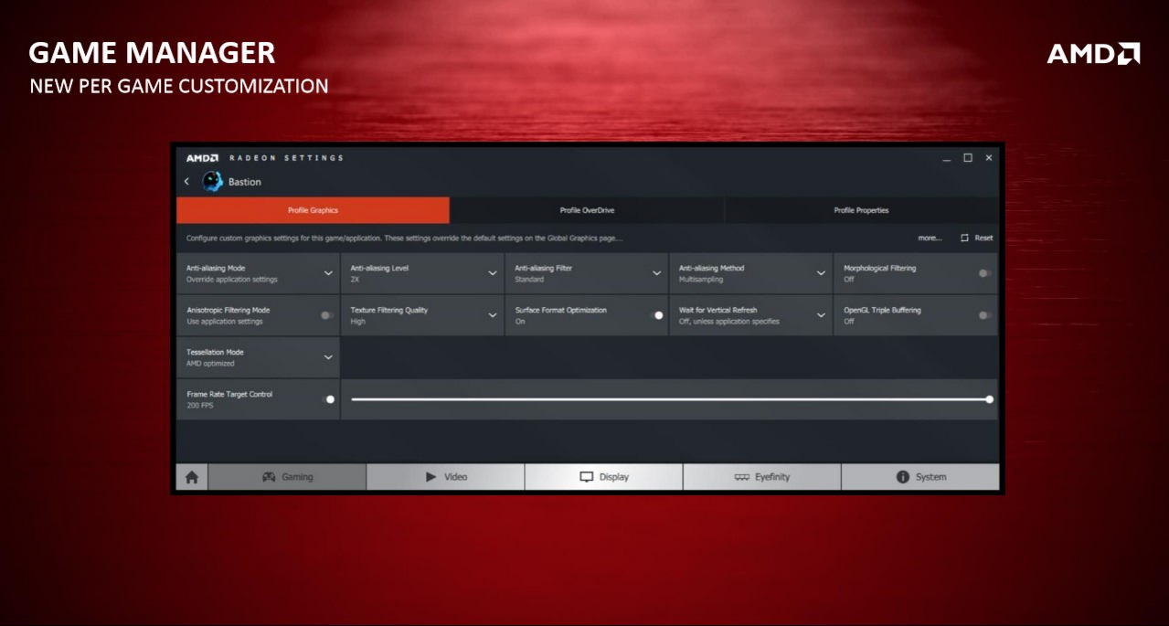Switch to Profile Properties tab

[861, 210]
